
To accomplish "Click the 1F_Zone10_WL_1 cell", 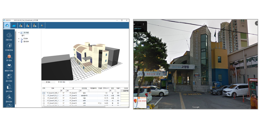I will [53, 101].
